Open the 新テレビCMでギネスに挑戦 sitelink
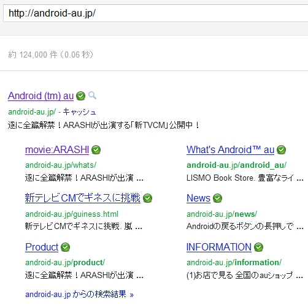Screen dimensions: 308x305 (x=83, y=198)
